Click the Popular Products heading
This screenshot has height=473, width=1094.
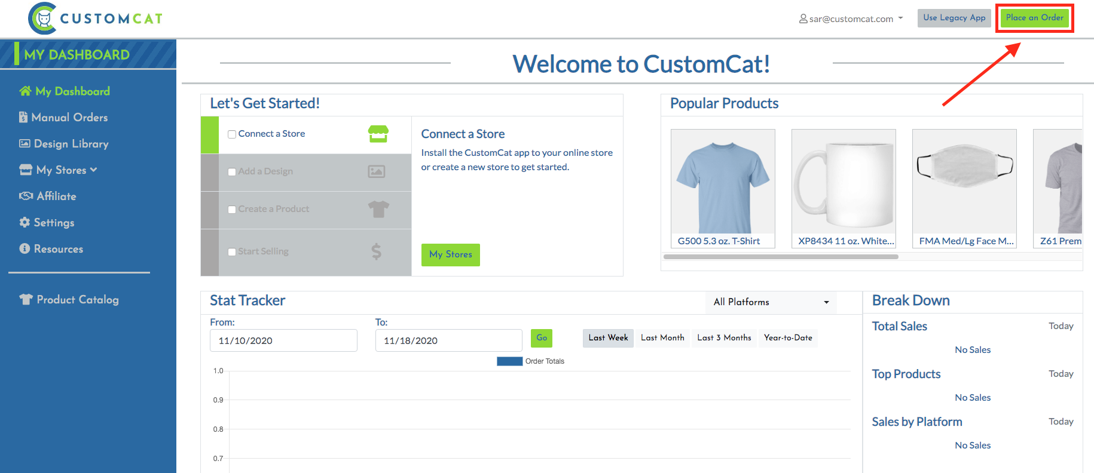[x=724, y=103]
